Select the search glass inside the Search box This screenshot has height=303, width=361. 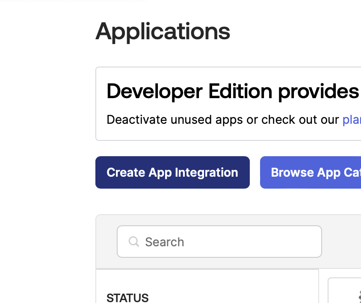pos(134,242)
